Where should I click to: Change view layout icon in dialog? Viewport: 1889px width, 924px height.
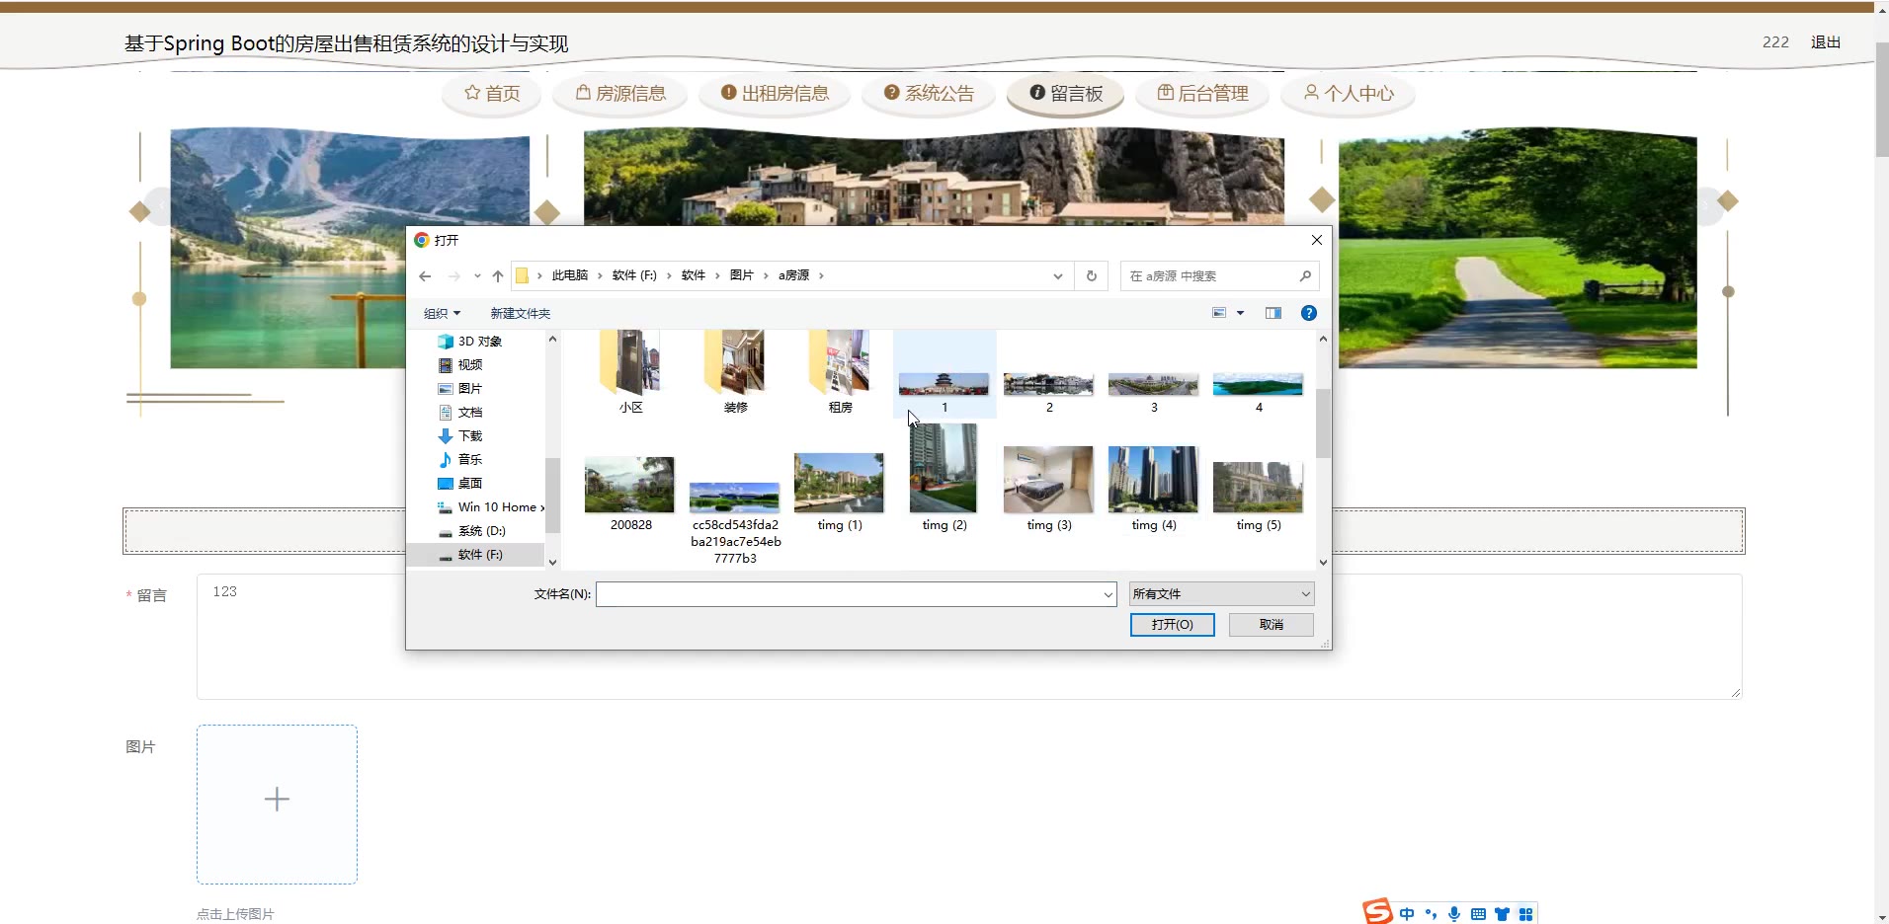(1219, 313)
